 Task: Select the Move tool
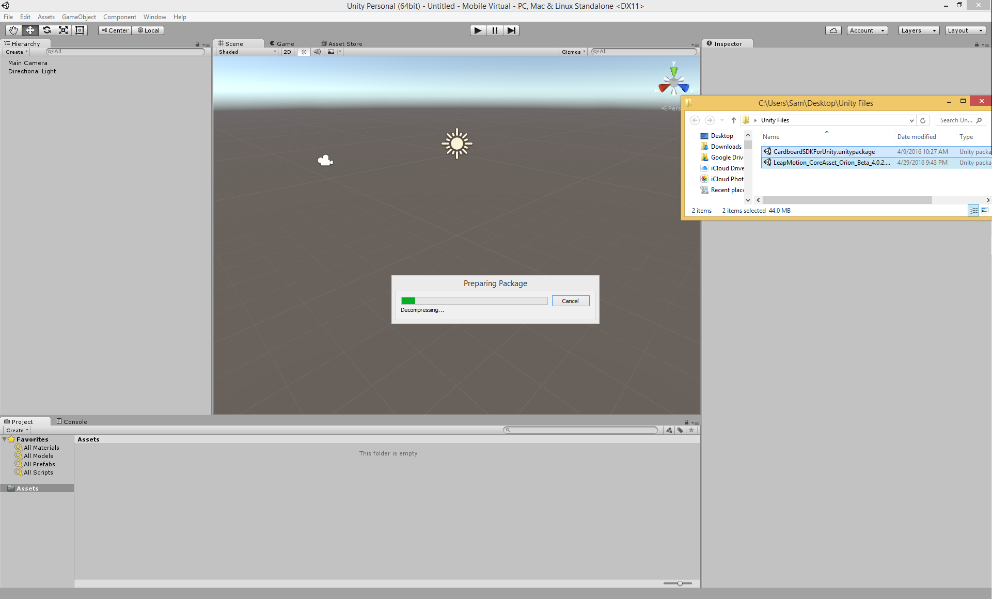point(30,30)
